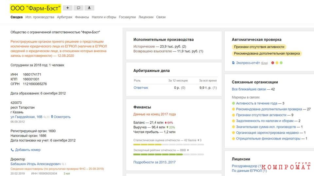Open Организация зарегистрирована недавно link
The height and width of the screenshot is (176, 314).
pos(267,133)
